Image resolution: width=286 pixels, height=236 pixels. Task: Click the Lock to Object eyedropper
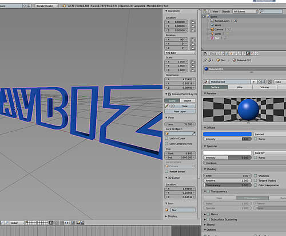(194, 133)
